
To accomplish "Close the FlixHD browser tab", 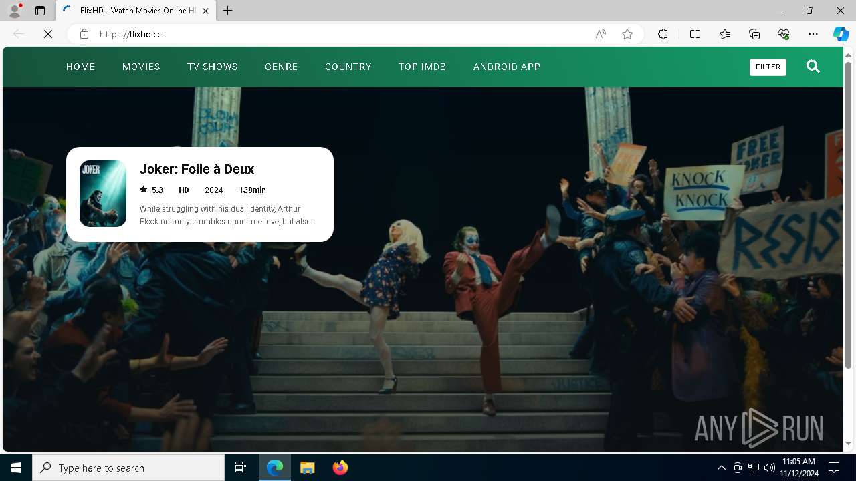I will click(x=205, y=11).
